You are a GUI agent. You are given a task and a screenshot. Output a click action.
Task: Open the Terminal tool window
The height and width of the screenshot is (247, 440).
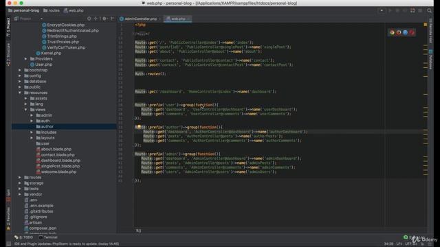point(48,237)
